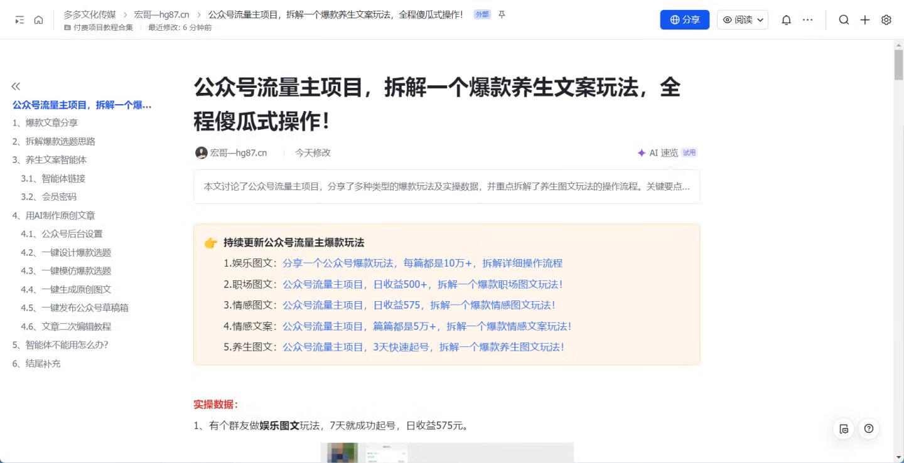This screenshot has height=463, width=904.
Task: Expand the document tree from the top-left icon
Action: (19, 19)
